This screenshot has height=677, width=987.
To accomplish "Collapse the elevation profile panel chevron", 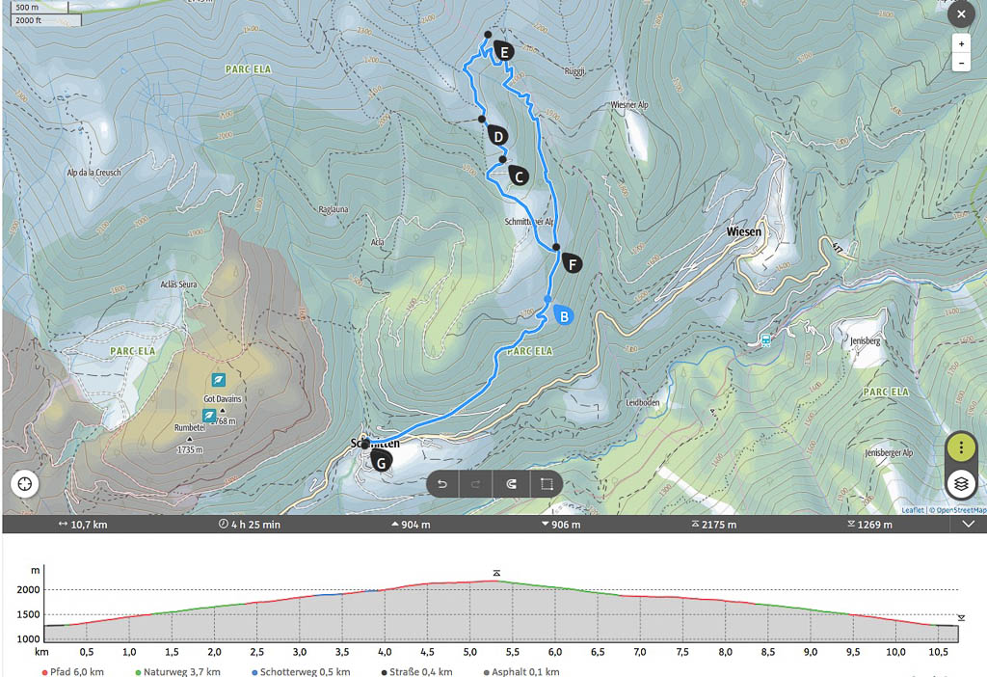I will (969, 525).
